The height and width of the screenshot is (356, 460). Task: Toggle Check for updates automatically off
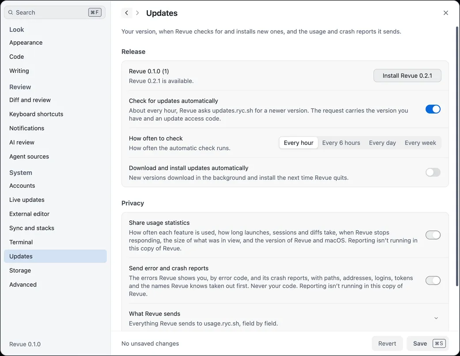(x=433, y=109)
